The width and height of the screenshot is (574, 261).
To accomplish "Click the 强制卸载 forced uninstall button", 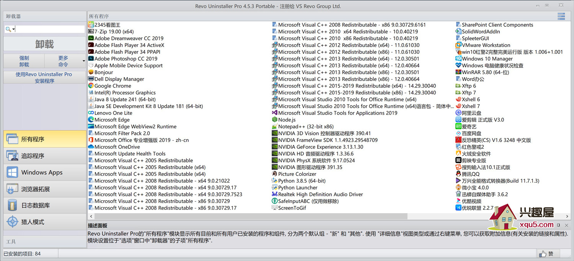I will click(24, 61).
